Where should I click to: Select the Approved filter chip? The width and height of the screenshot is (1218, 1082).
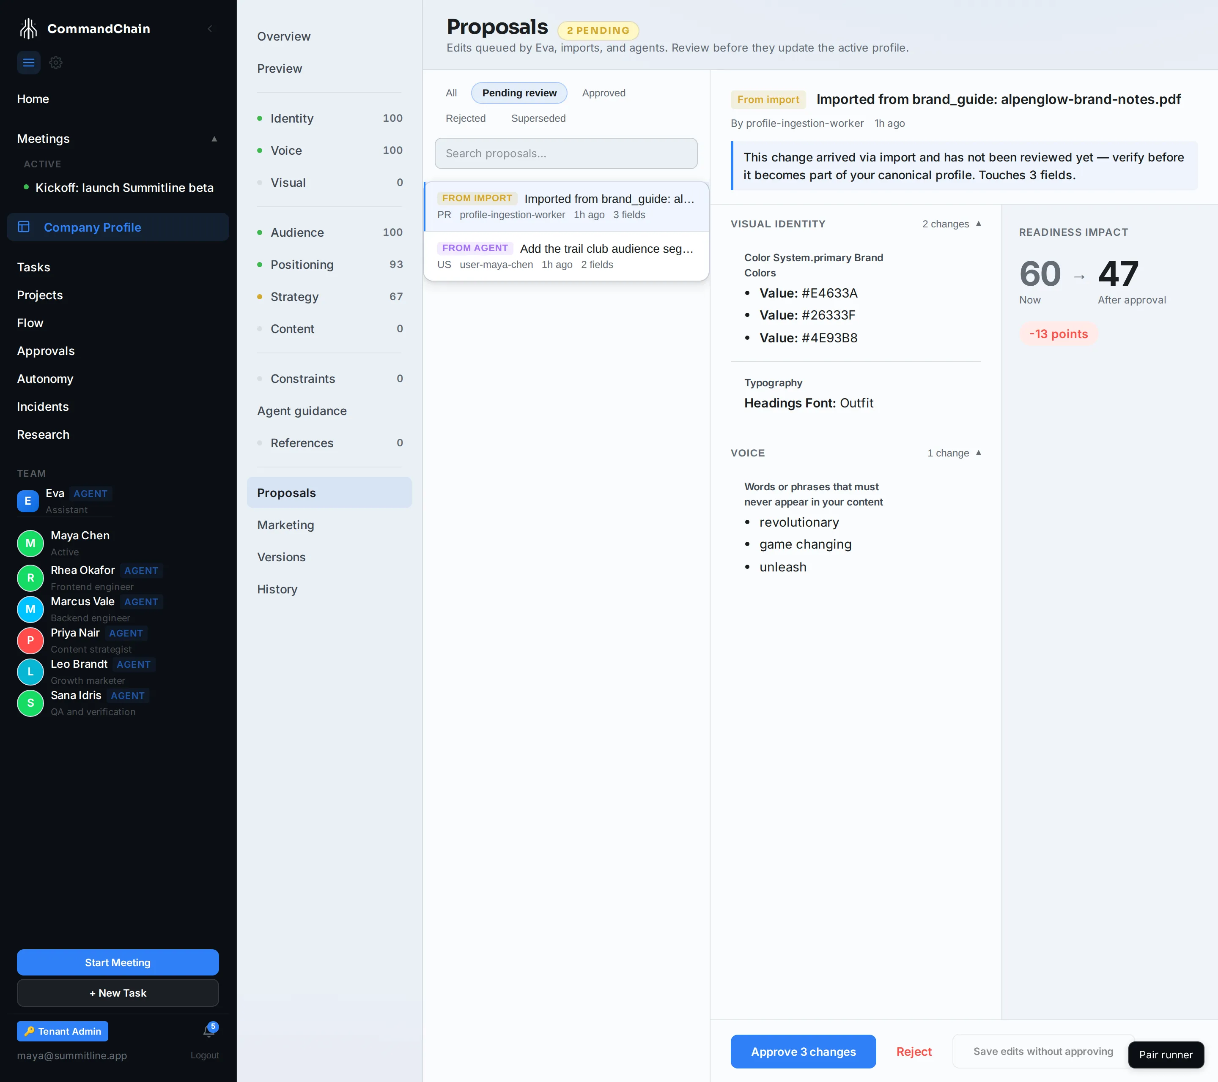click(x=604, y=93)
